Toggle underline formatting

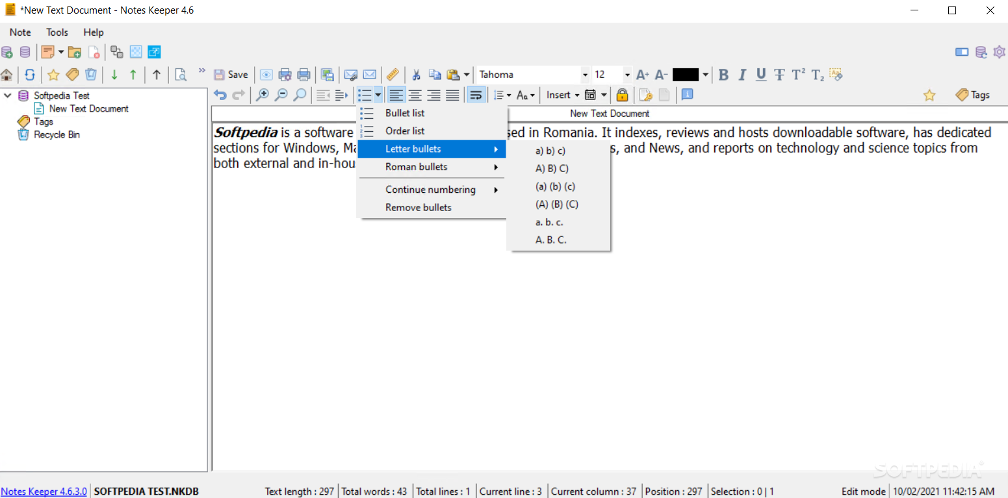tap(761, 75)
